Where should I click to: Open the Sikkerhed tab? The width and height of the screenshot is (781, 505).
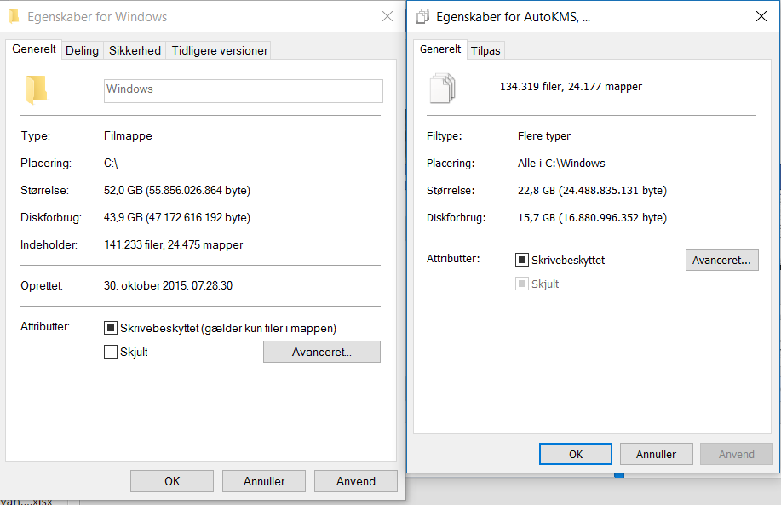(x=135, y=50)
